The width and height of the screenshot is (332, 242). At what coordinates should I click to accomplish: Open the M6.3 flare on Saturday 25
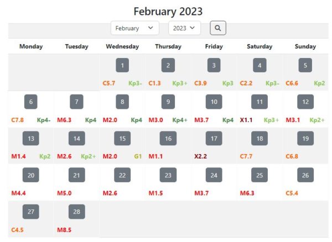pyautogui.click(x=247, y=193)
